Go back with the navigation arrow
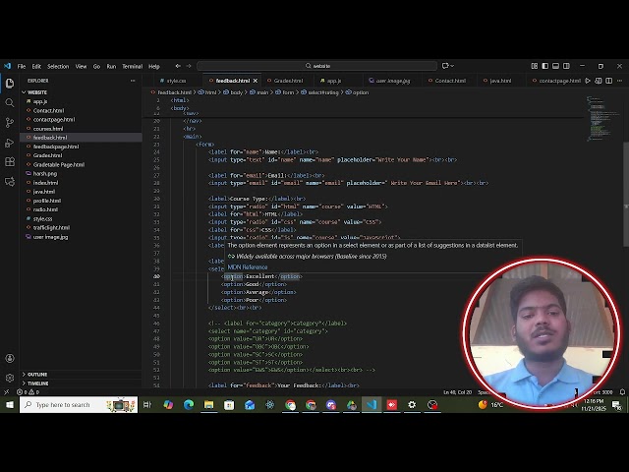629x472 pixels. tap(178, 66)
